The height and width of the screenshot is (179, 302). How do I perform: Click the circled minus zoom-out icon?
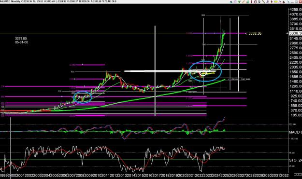click(x=256, y=2)
